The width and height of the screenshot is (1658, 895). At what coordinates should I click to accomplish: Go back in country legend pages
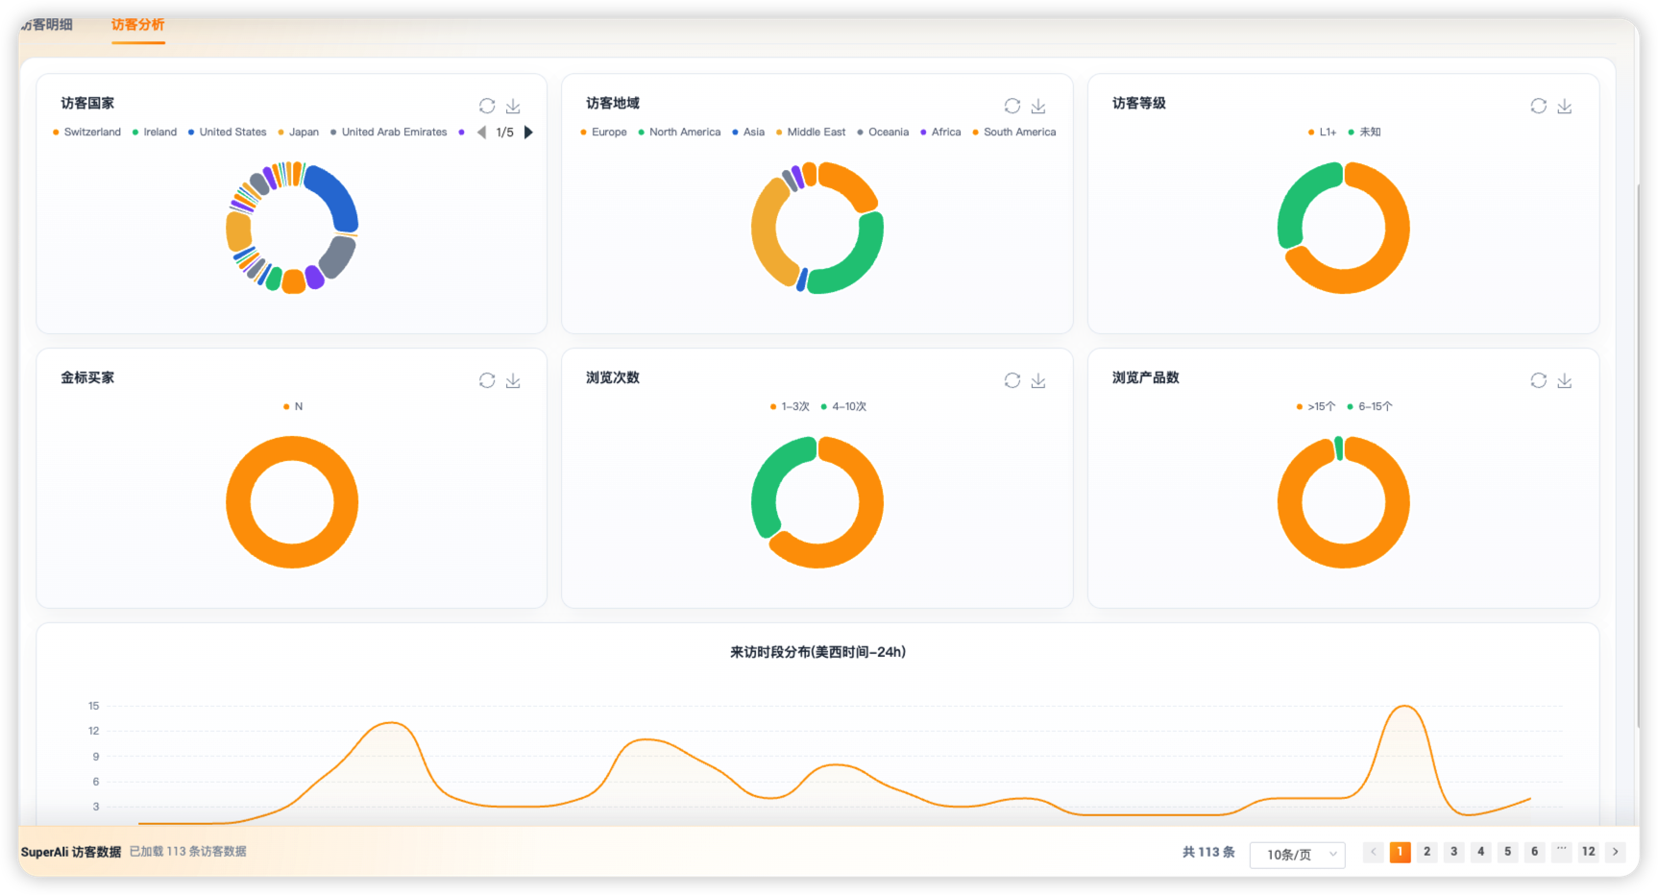tap(481, 133)
